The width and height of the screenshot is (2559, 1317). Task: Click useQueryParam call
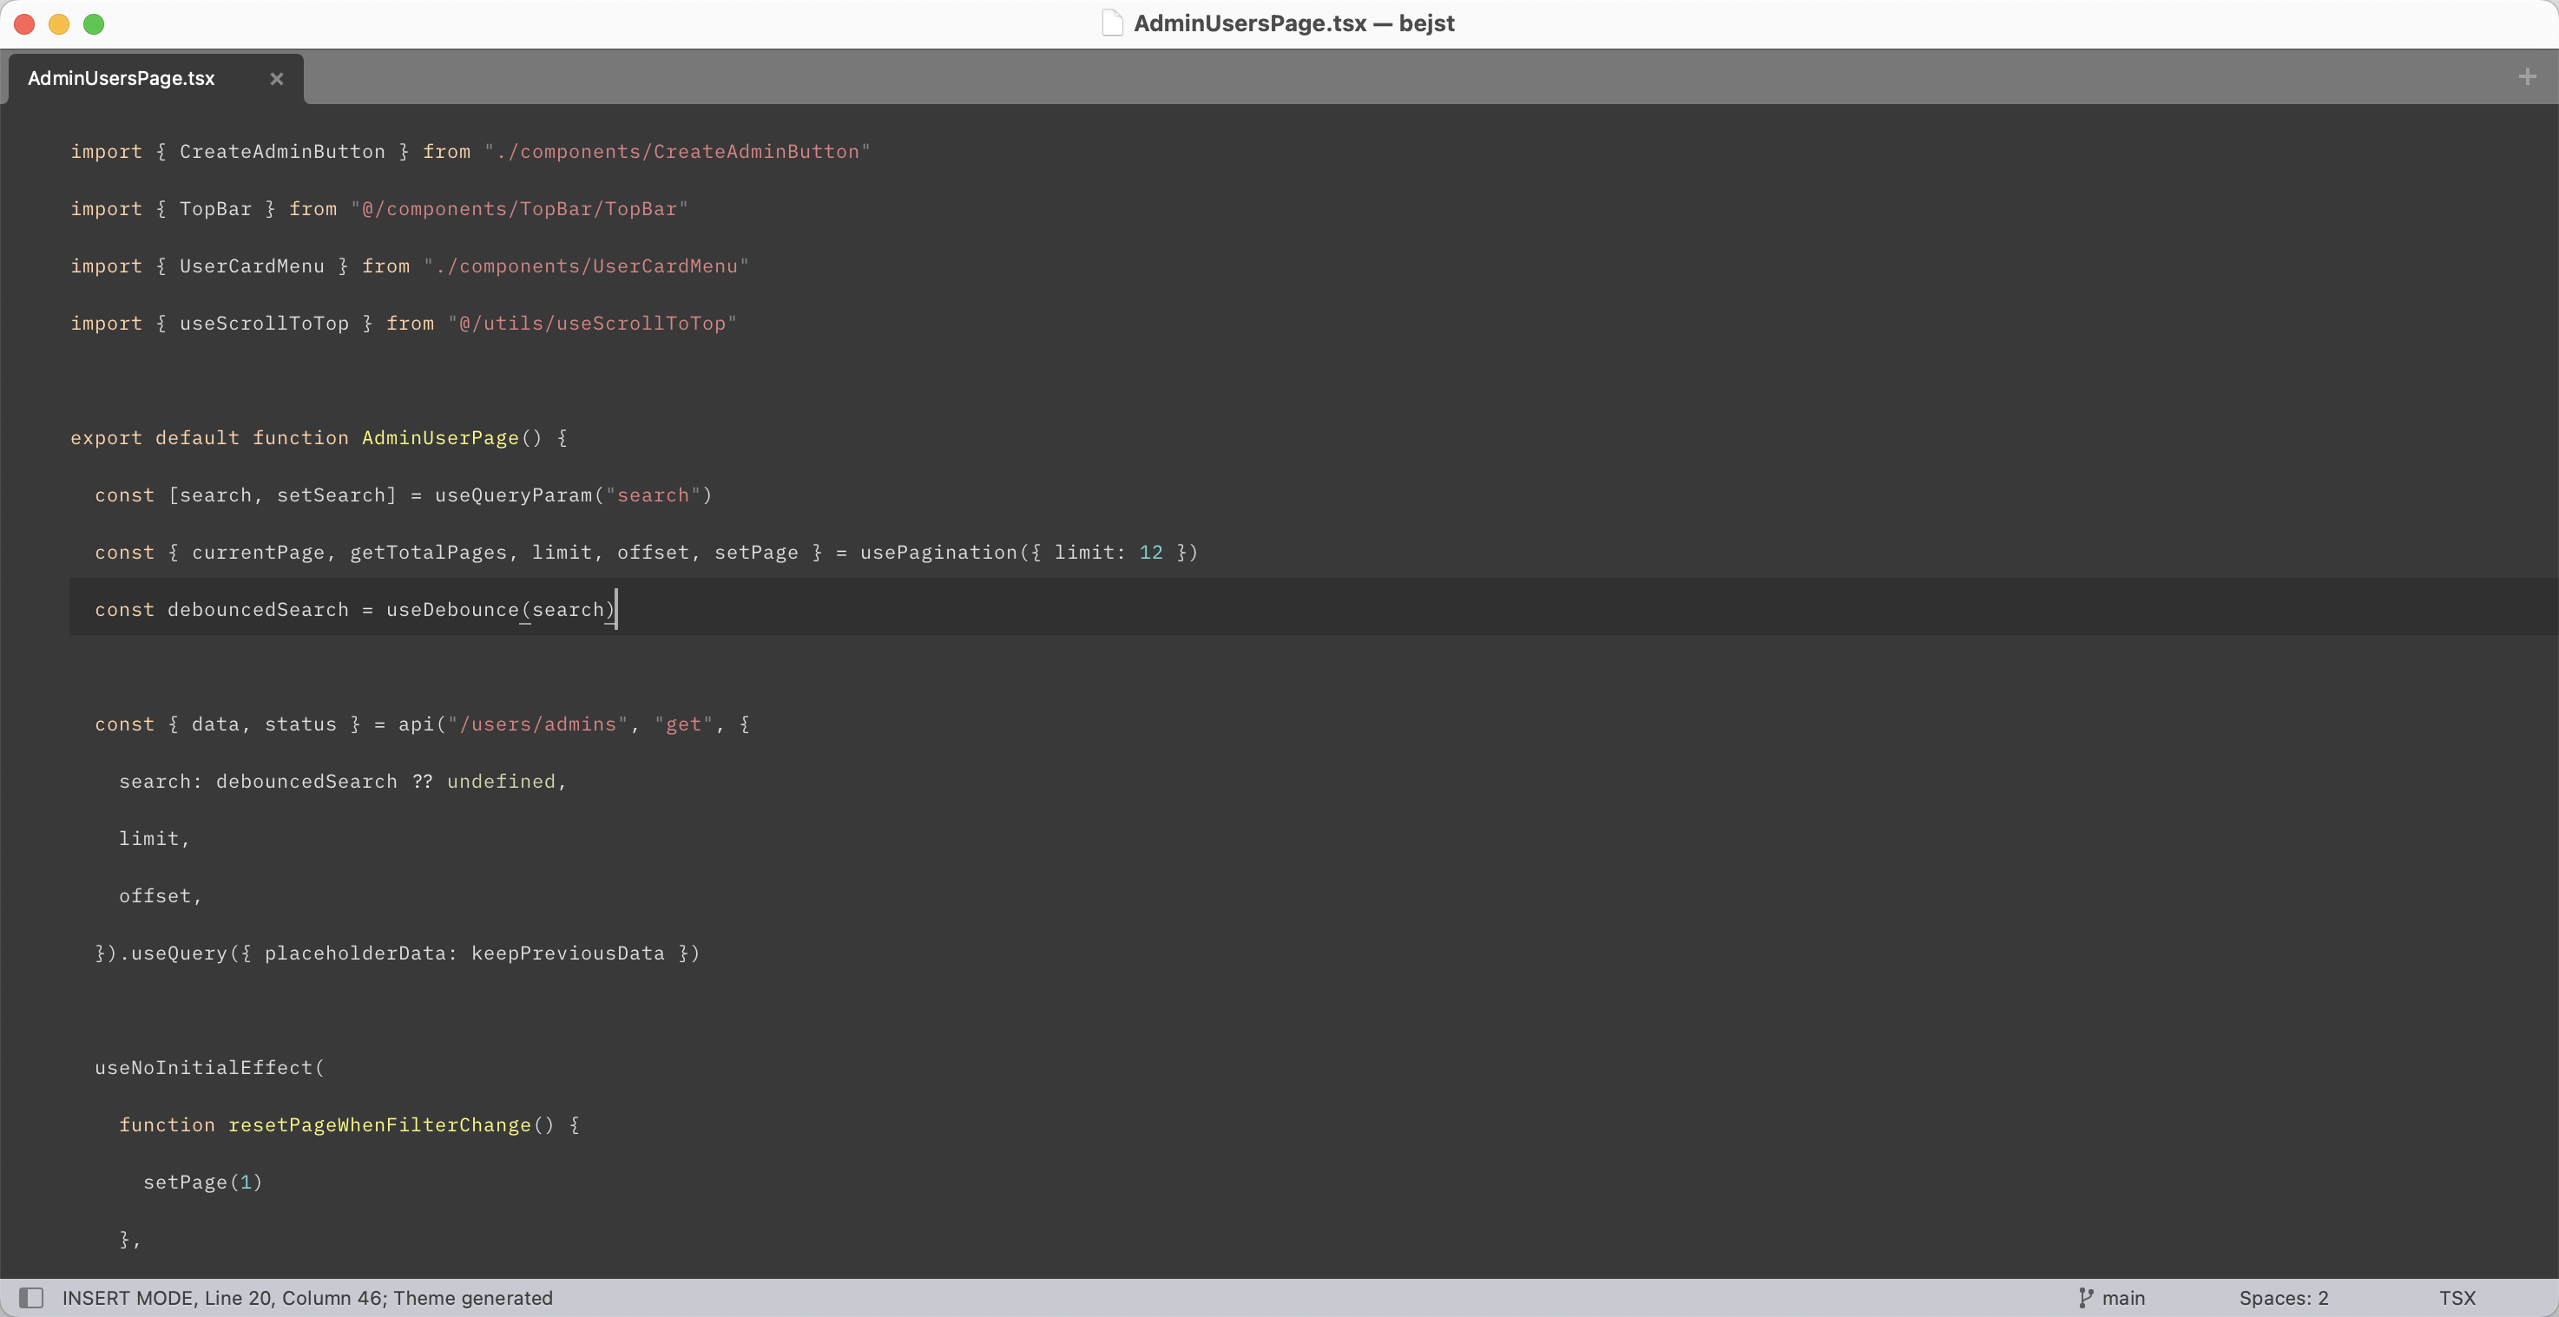pos(514,495)
